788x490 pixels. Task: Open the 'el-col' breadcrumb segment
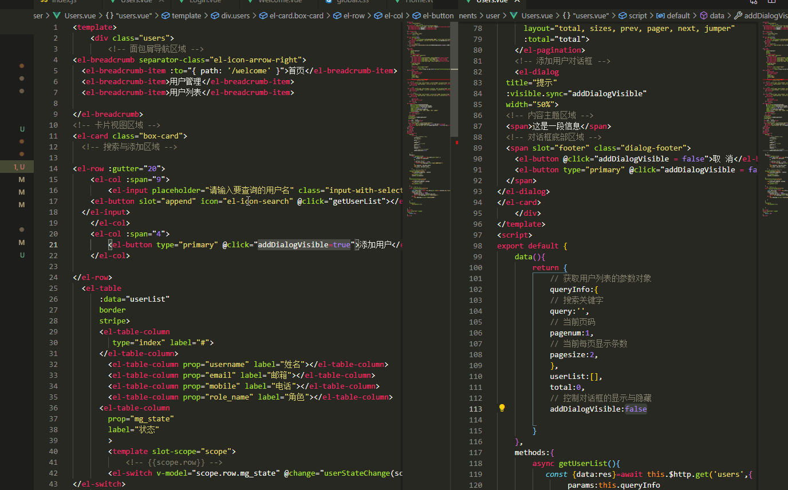pyautogui.click(x=389, y=16)
